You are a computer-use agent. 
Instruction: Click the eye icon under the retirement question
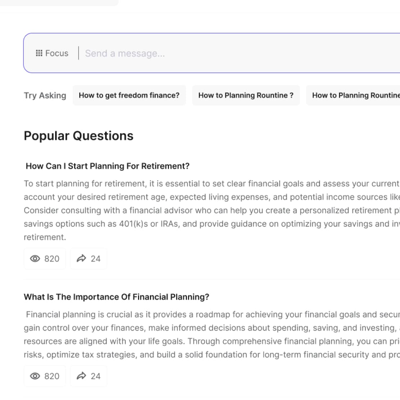tap(35, 259)
